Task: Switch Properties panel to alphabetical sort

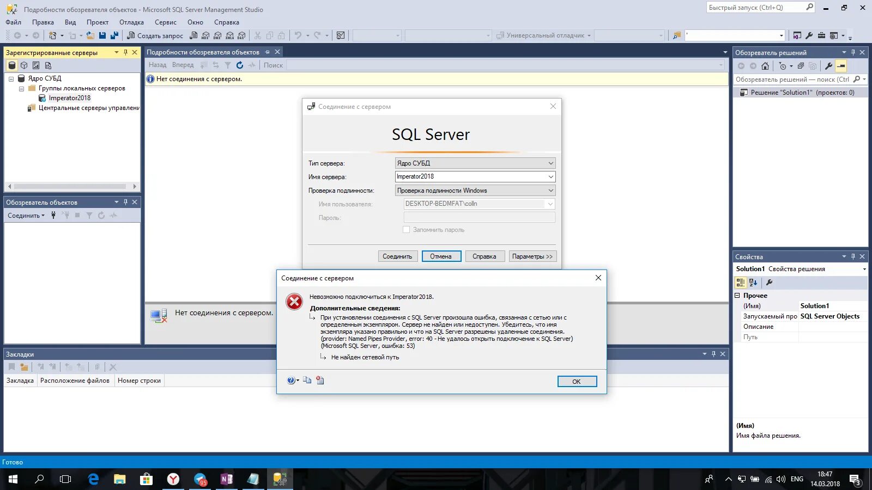Action: tap(753, 283)
